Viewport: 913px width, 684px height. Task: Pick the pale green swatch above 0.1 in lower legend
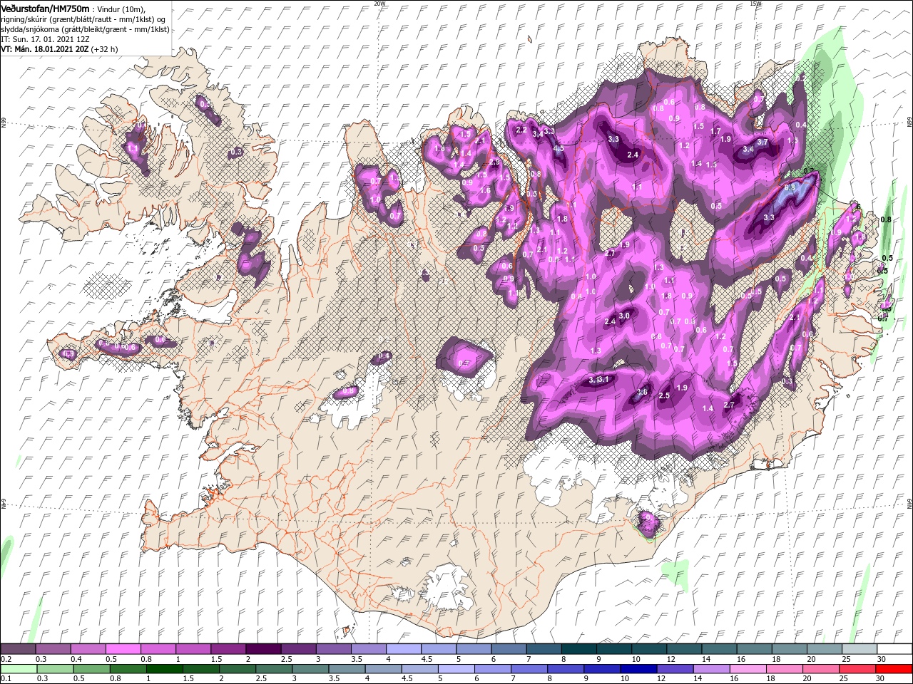(x=19, y=668)
